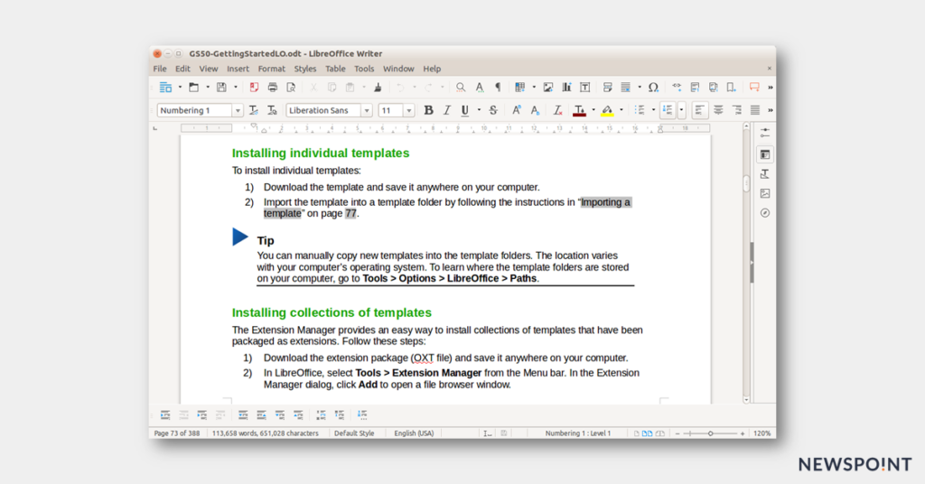Toggle bold formatting
The height and width of the screenshot is (484, 925).
pyautogui.click(x=429, y=110)
